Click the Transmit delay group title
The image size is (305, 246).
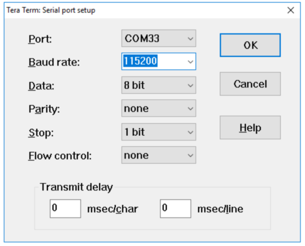coord(76,187)
